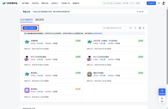Open the purple cube 需求确认 app icon

pos(27,90)
